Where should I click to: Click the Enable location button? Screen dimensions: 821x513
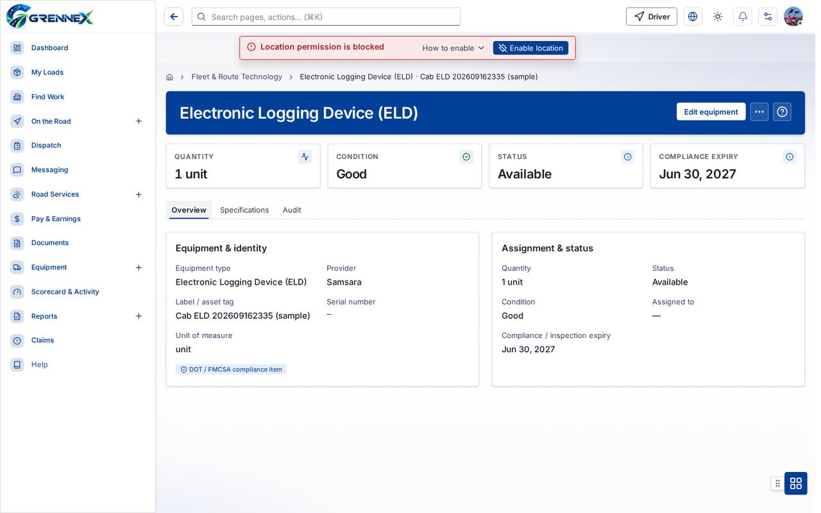530,48
